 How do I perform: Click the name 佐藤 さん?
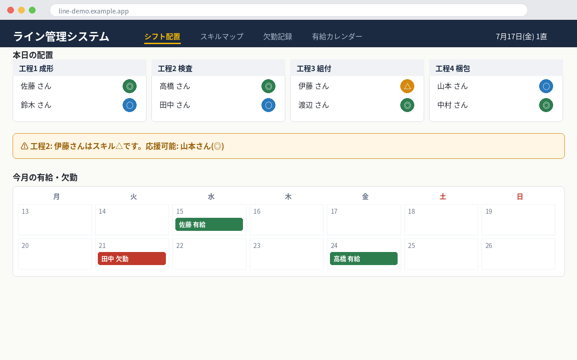[36, 86]
